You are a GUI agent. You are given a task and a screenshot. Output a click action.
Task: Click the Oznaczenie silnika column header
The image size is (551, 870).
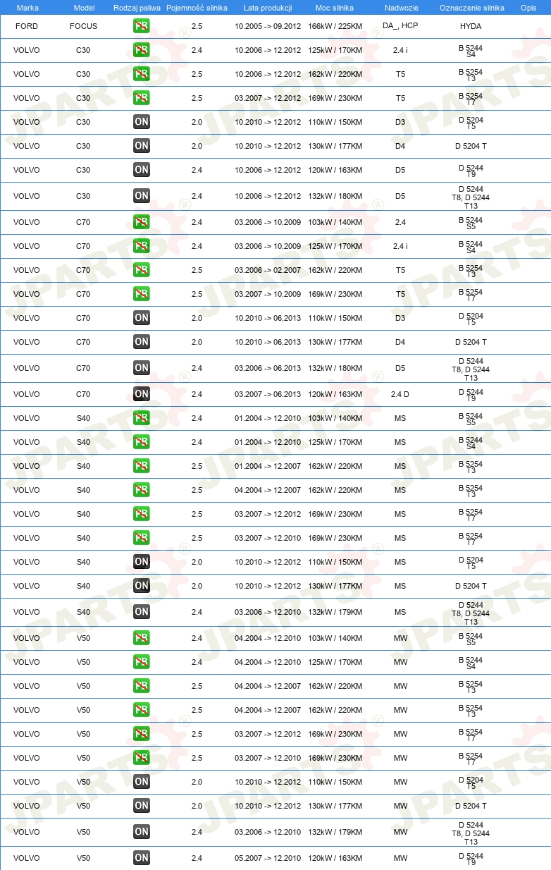[x=471, y=7]
